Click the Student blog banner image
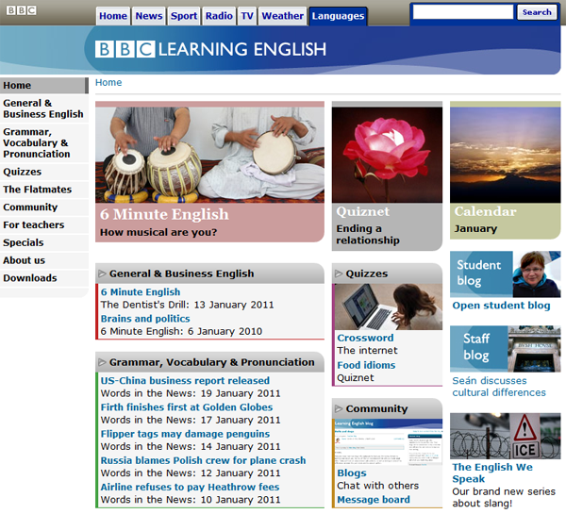The width and height of the screenshot is (566, 514). point(505,274)
